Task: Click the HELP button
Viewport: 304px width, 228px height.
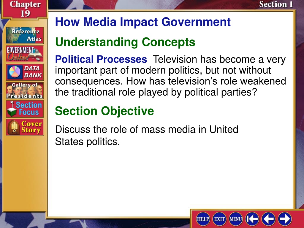Action: 203,219
